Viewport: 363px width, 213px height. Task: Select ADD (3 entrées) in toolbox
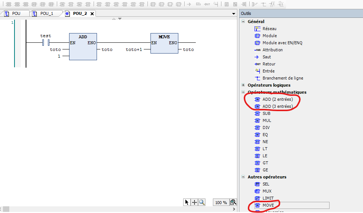277,106
